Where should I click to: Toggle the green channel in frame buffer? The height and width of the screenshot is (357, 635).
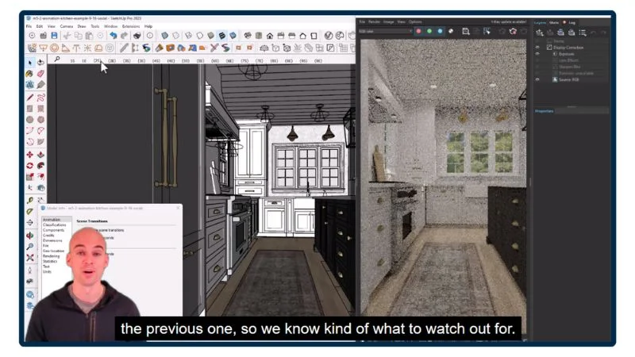(429, 31)
